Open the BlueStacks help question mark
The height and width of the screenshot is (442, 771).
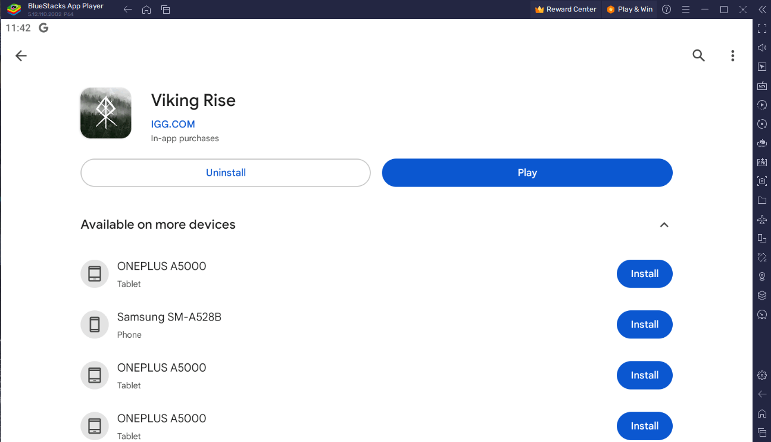tap(667, 10)
